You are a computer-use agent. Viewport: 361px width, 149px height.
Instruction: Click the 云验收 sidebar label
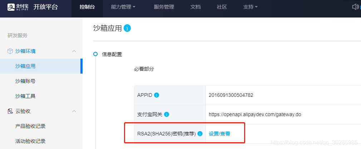[x=23, y=111]
